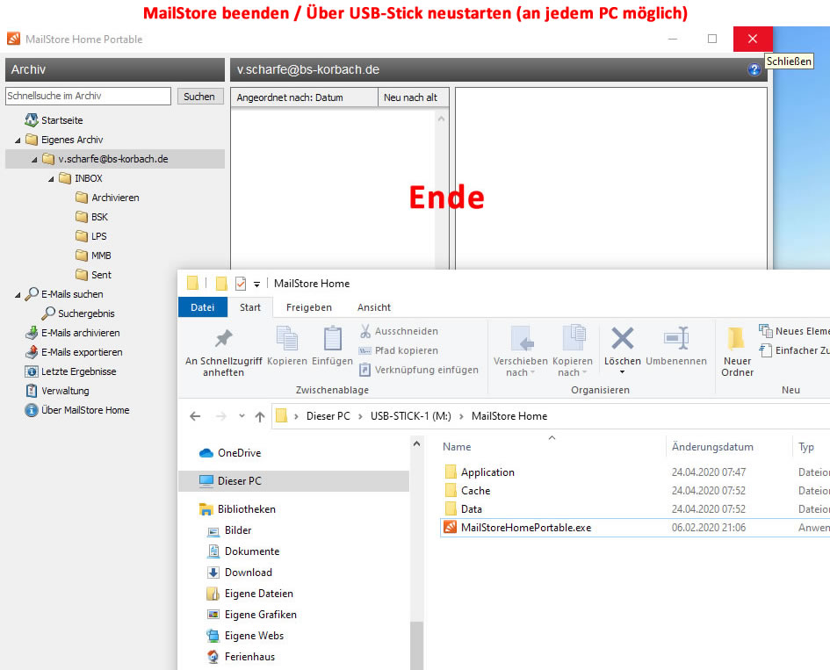Click Pfad kopieren in ribbon
Screen dimensions: 830x670
coord(399,350)
